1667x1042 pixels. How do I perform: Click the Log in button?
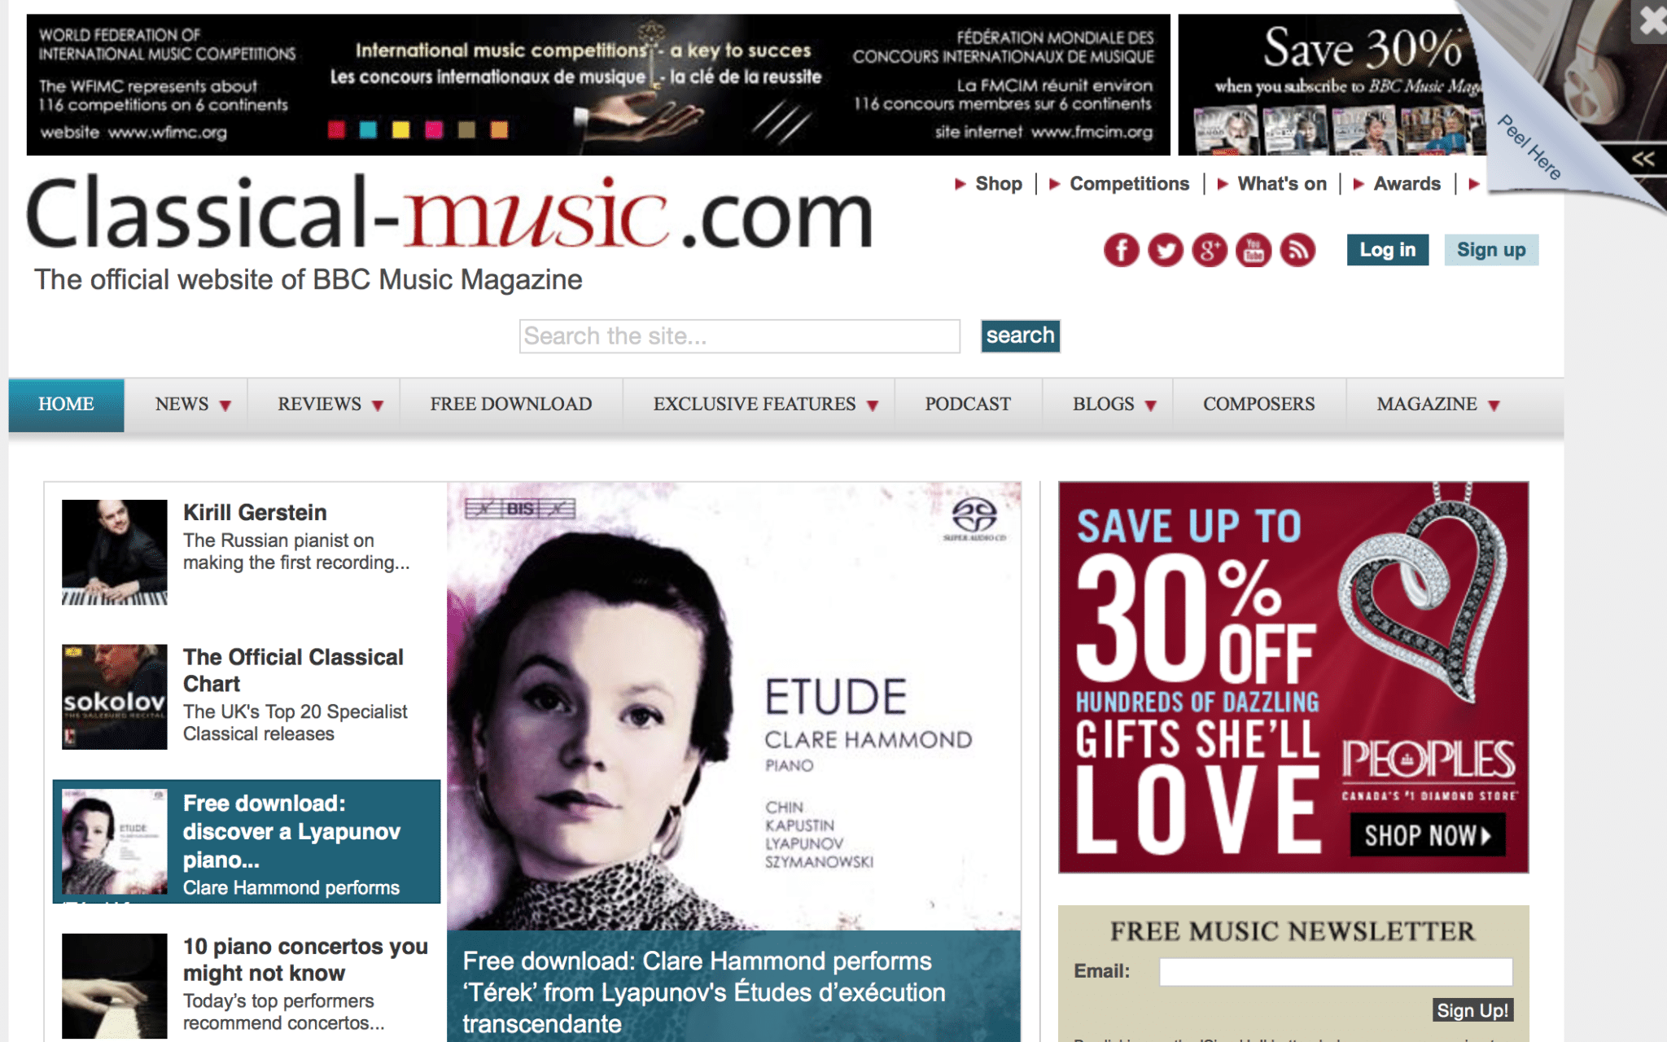tap(1388, 250)
